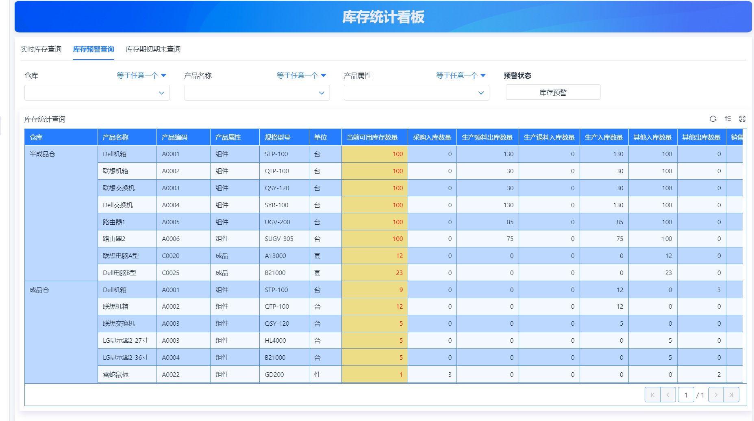This screenshot has width=754, height=421.
Task: Click the 产品名称 column header
Action: [127, 137]
